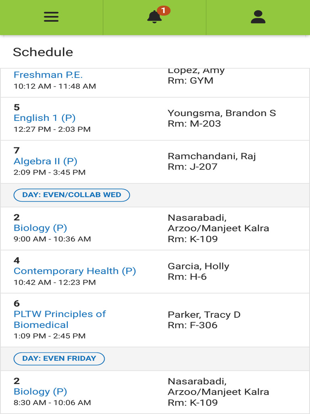Image resolution: width=310 pixels, height=414 pixels.
Task: Open the English 1 (P) course
Action: click(x=44, y=118)
